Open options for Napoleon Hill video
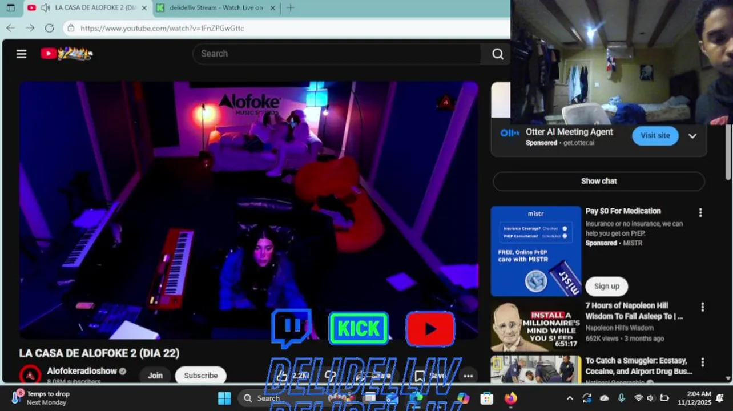 coord(702,307)
